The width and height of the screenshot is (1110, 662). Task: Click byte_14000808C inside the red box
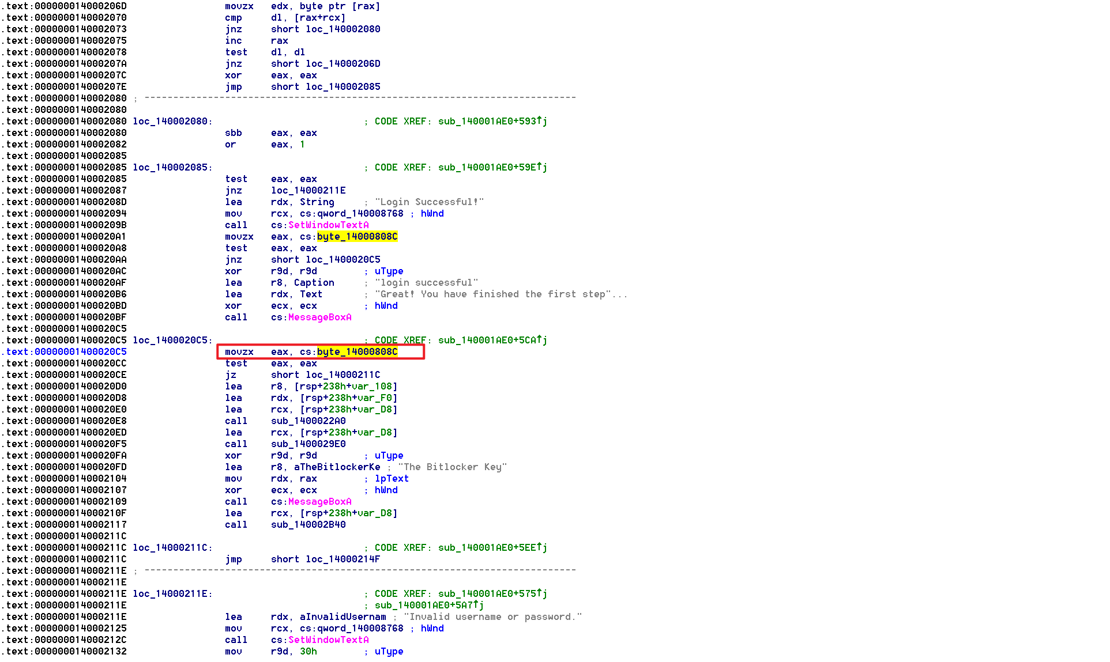coord(357,351)
